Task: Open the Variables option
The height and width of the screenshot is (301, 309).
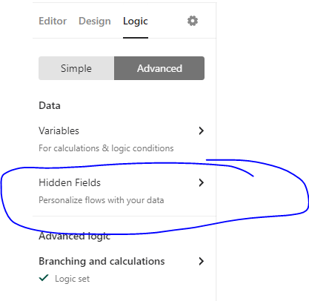Action: pyautogui.click(x=122, y=139)
